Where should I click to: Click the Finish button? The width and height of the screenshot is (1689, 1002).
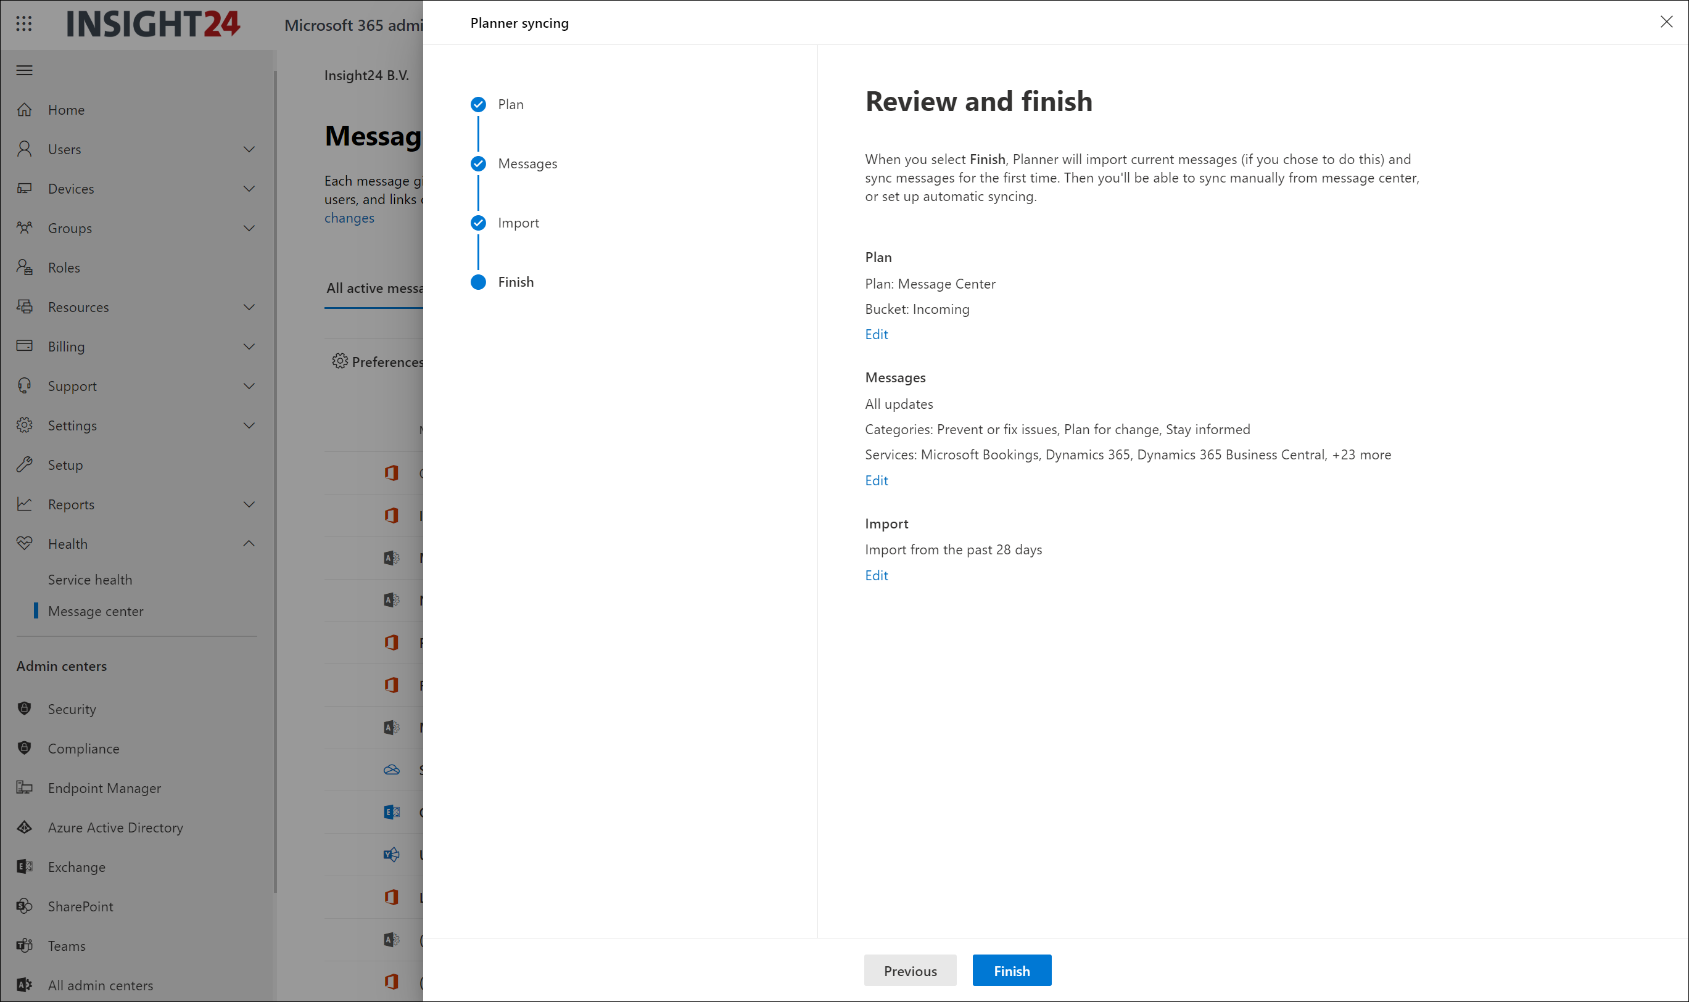click(1011, 971)
